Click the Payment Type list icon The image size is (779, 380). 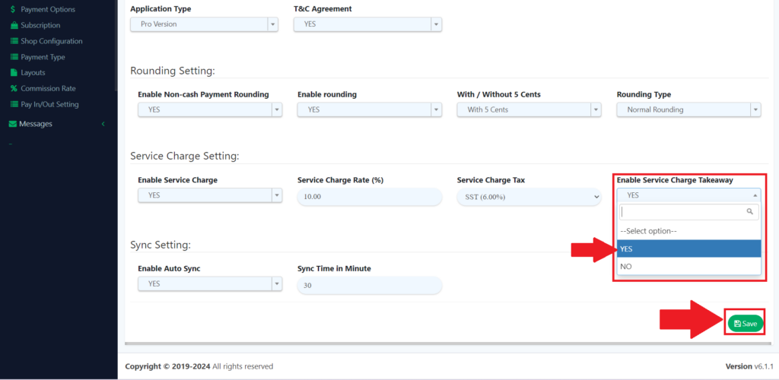pyautogui.click(x=13, y=57)
